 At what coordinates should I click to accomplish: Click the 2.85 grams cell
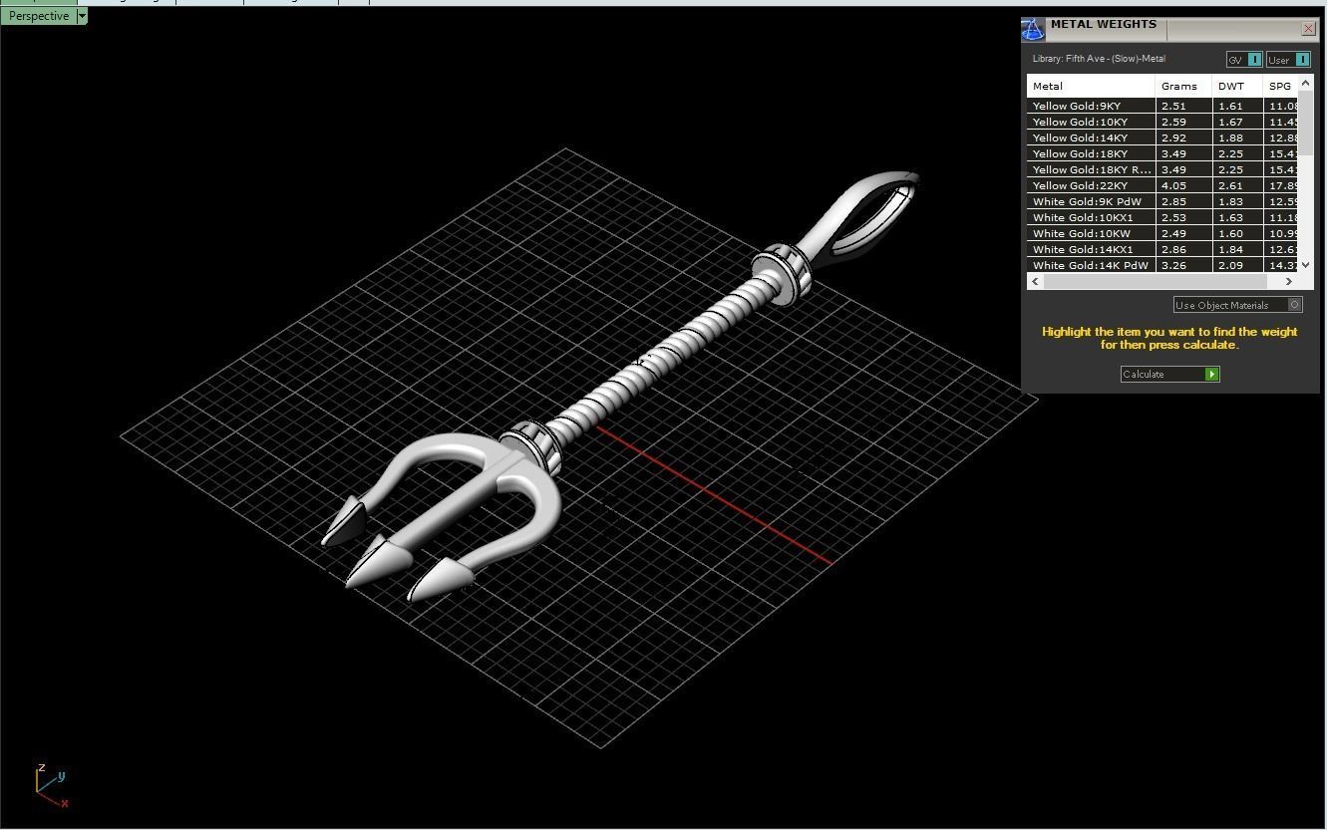[x=1183, y=201]
